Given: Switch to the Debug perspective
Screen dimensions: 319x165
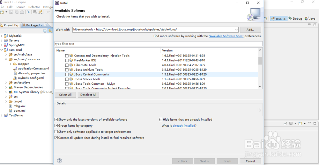Looking at the screenshot, I should [295, 19].
